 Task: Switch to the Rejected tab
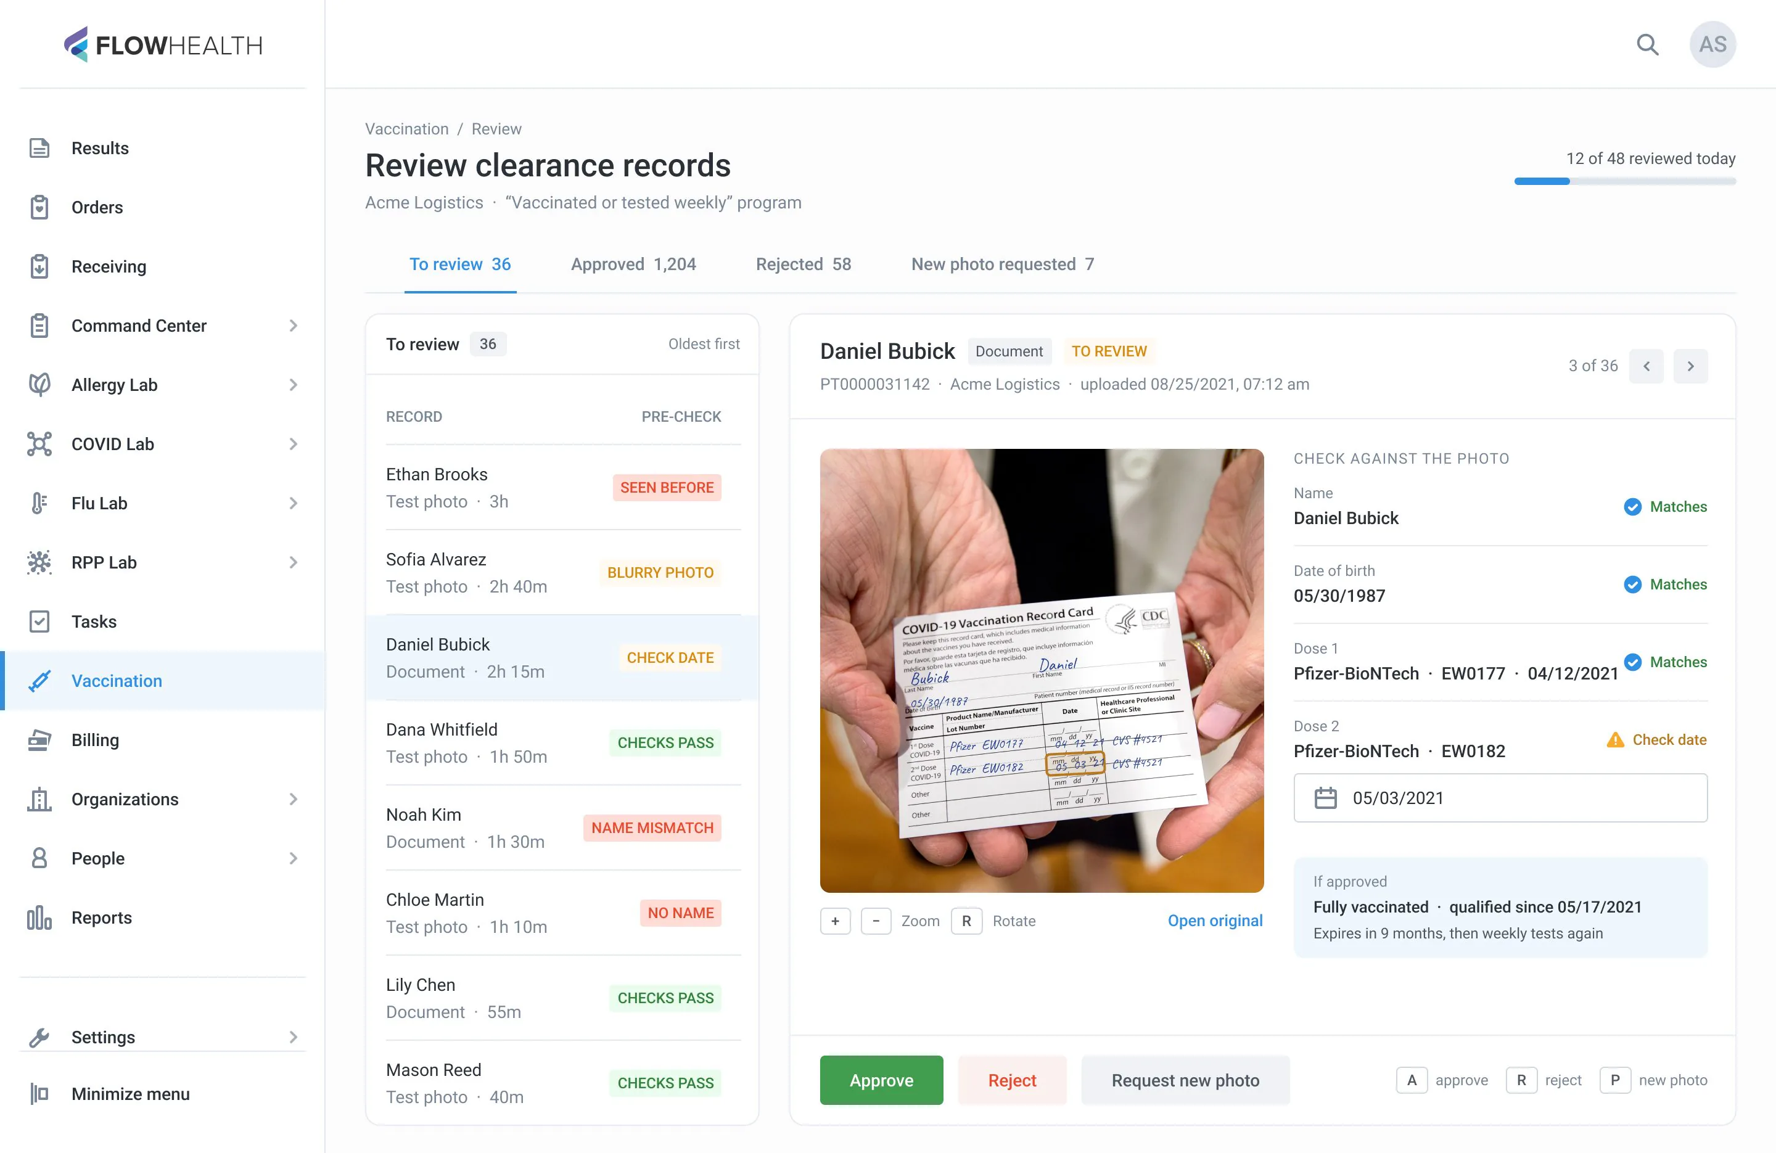click(x=804, y=264)
